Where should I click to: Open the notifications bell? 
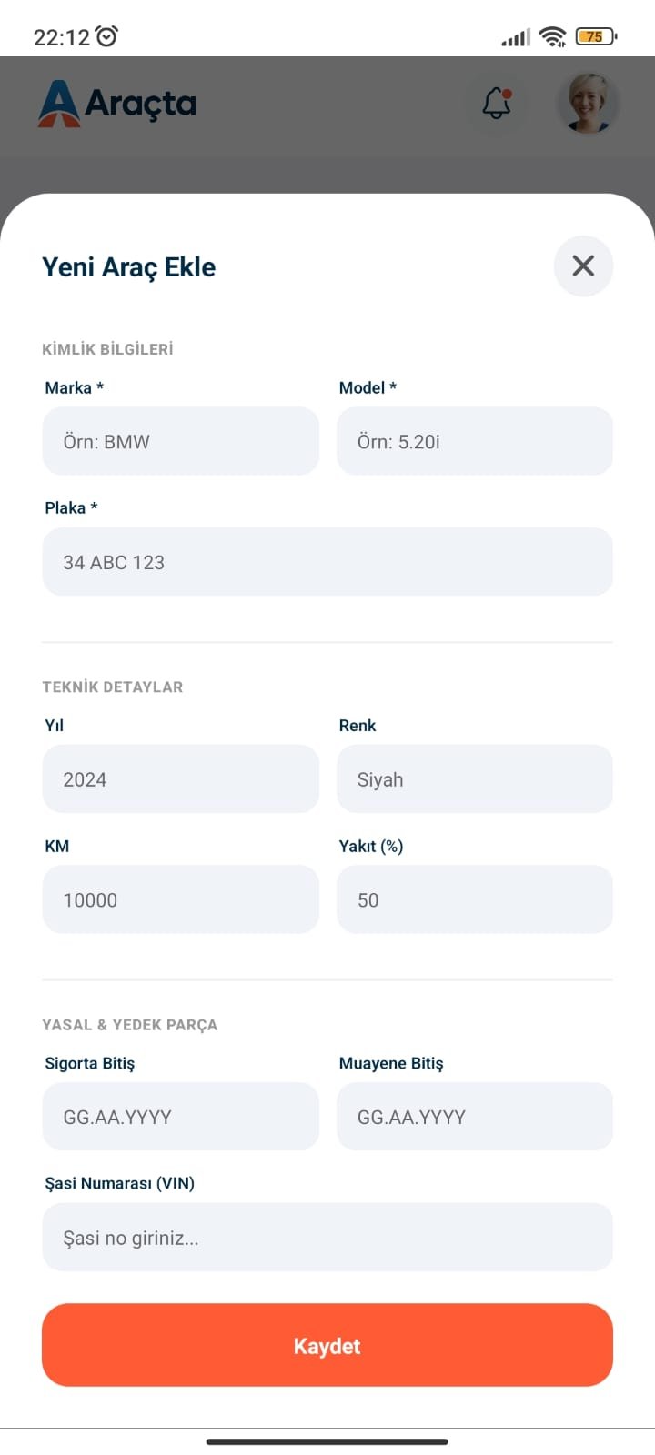click(x=497, y=103)
